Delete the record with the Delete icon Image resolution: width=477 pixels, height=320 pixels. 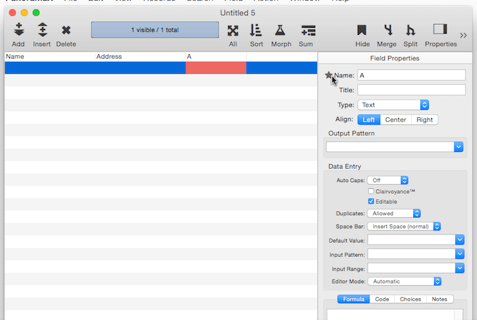66,30
